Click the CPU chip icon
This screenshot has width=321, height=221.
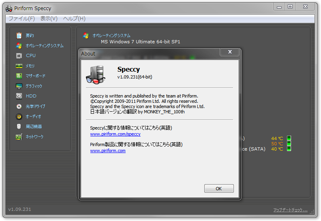click(19, 55)
